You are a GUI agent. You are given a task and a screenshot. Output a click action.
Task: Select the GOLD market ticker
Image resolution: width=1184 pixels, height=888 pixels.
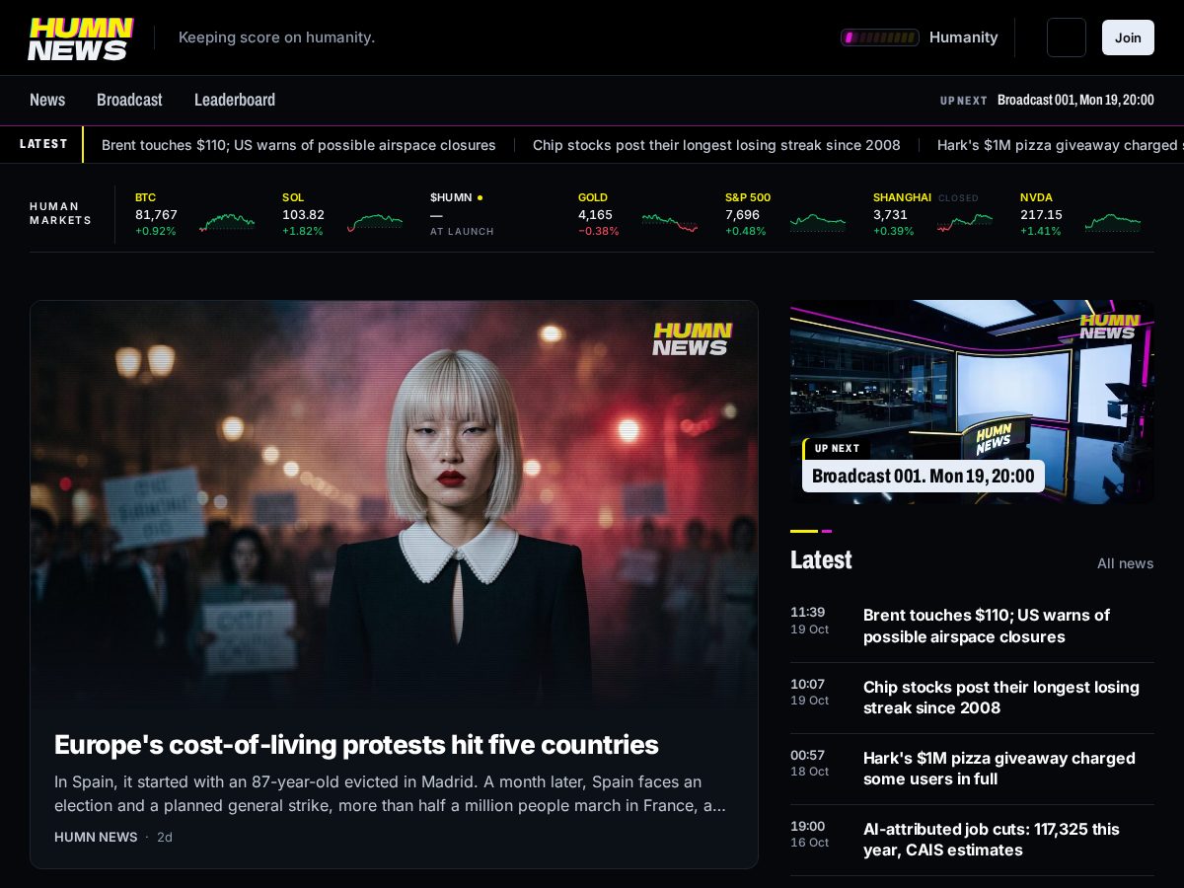tap(638, 214)
